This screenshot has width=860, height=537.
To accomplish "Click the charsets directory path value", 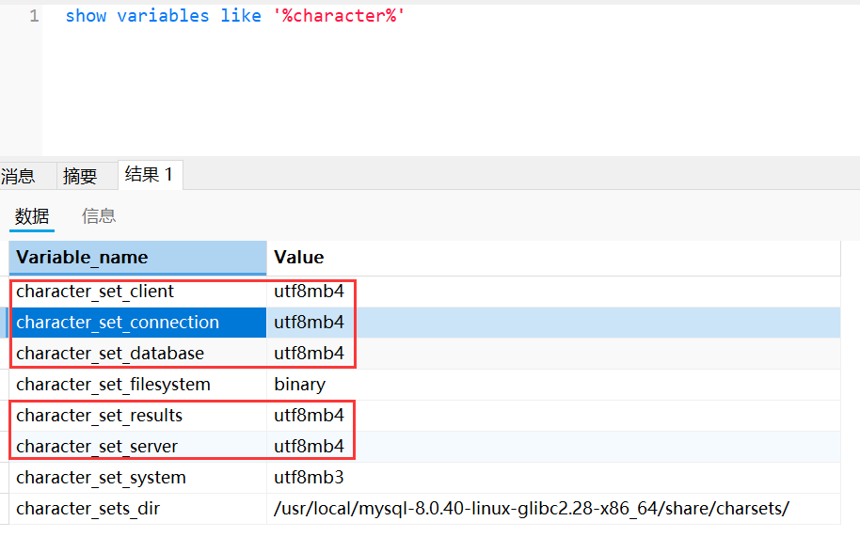I will pyautogui.click(x=532, y=509).
